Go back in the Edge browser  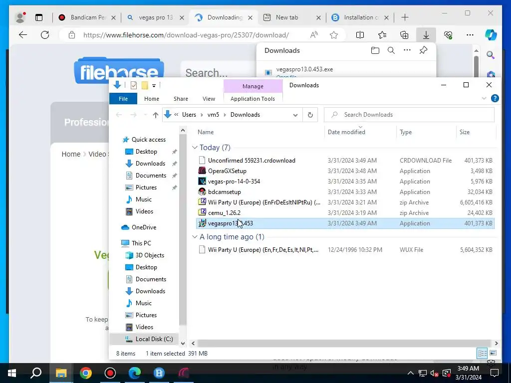(23, 35)
